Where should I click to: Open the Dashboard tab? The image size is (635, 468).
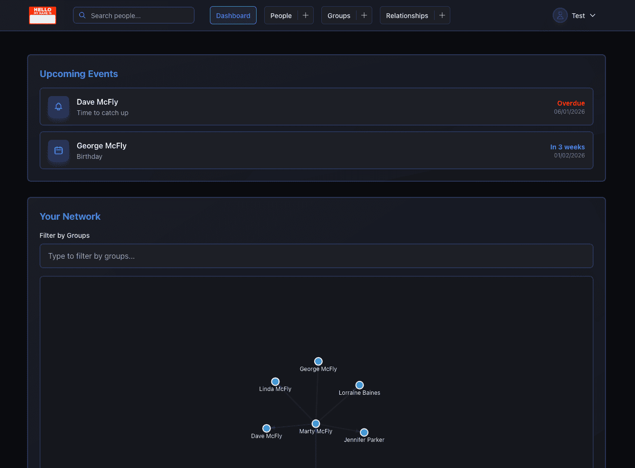pos(233,15)
